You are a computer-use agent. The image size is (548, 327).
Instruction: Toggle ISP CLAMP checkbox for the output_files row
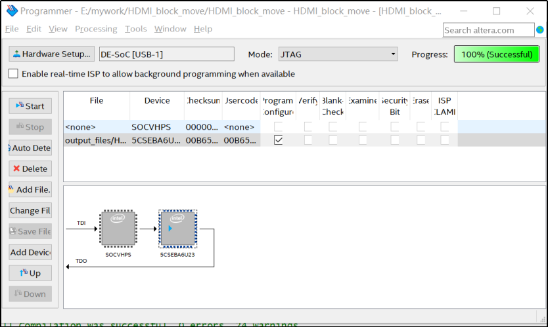(445, 140)
